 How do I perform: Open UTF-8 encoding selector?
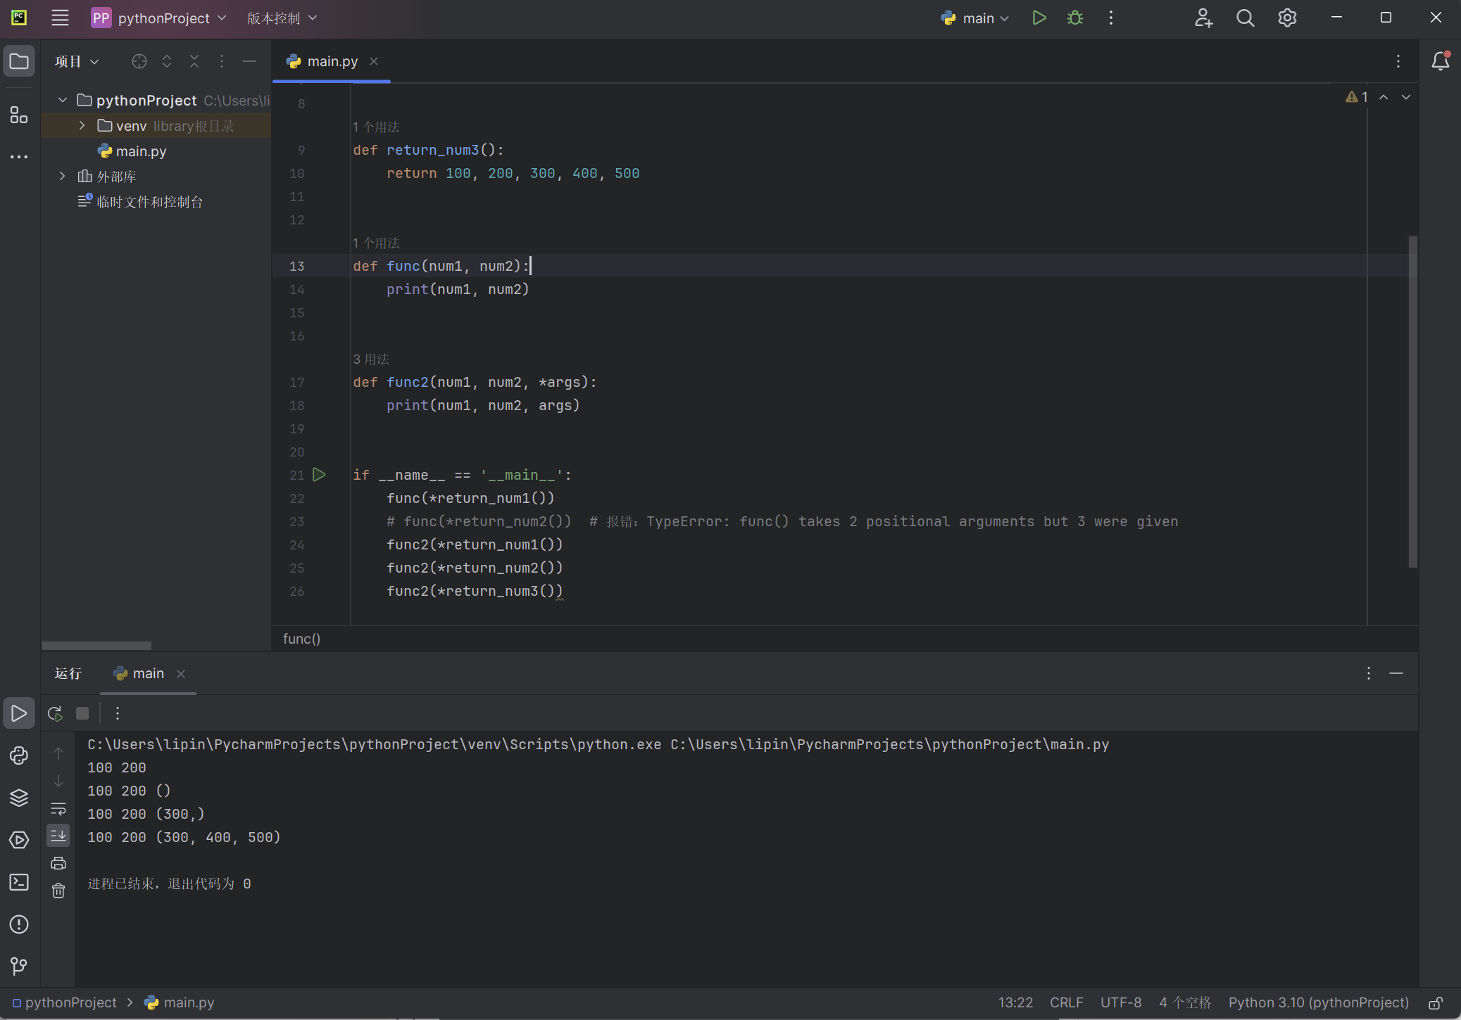(x=1121, y=1002)
